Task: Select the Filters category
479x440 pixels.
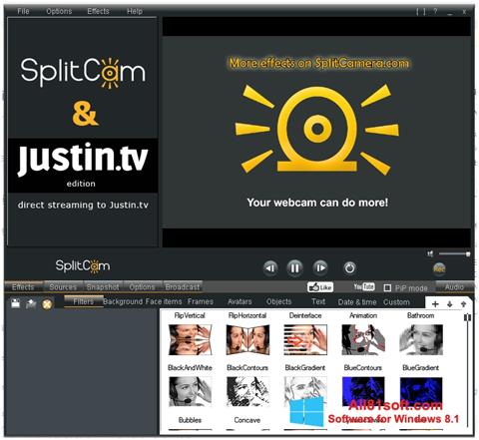Action: pyautogui.click(x=83, y=301)
